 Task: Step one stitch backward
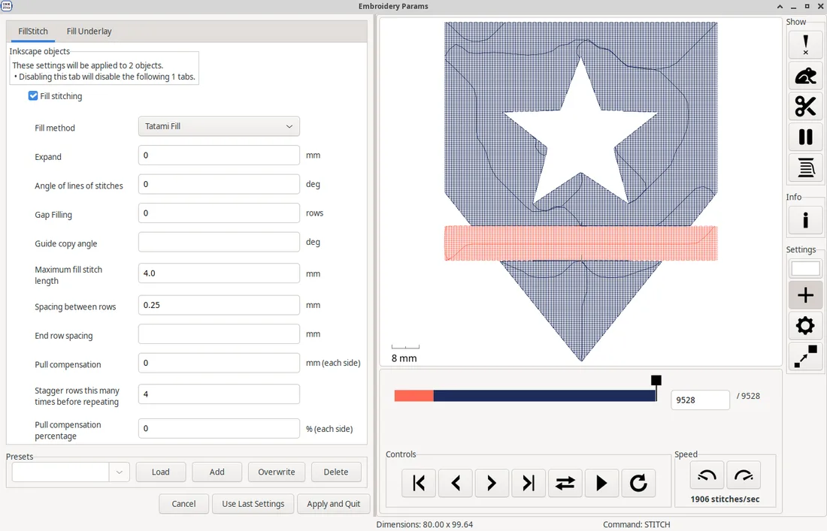[x=456, y=483]
